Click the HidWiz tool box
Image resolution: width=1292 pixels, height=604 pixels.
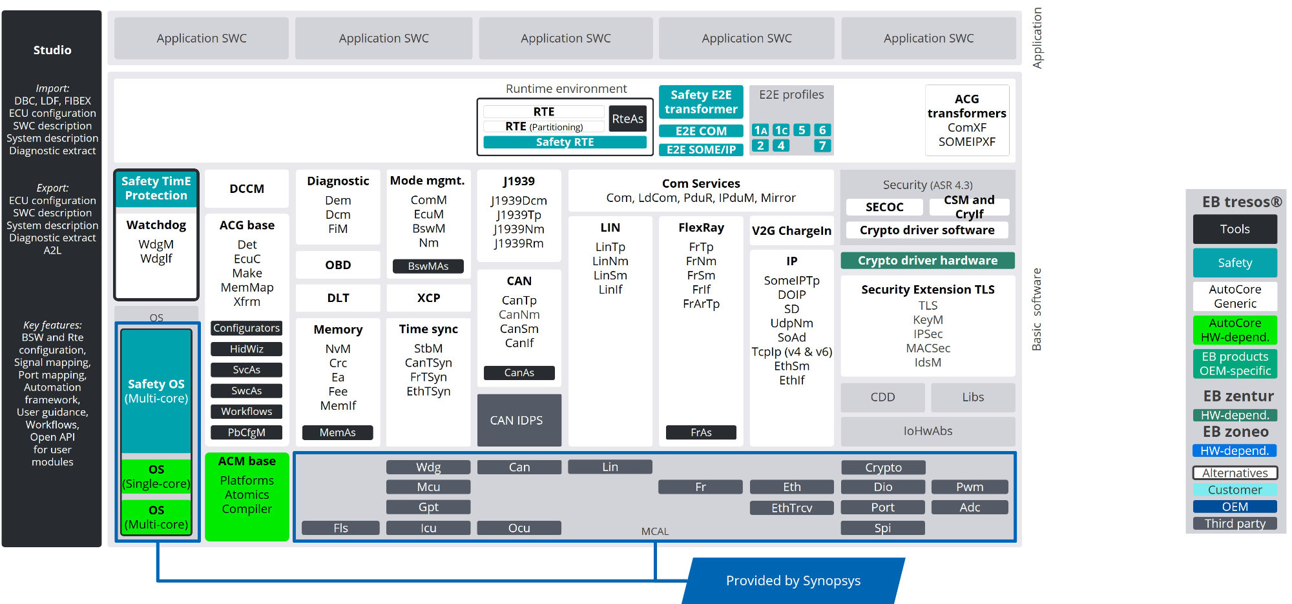247,349
